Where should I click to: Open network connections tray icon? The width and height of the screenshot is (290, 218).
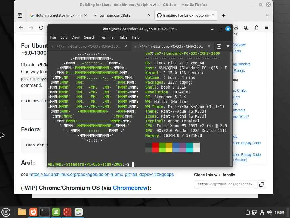click(x=262, y=212)
